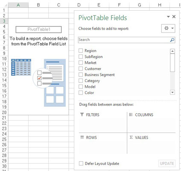Click the Customer field name
Screen dimensions: 181x171
93,68
